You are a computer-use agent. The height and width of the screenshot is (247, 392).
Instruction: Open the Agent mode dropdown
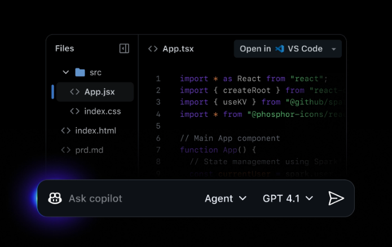tap(226, 199)
